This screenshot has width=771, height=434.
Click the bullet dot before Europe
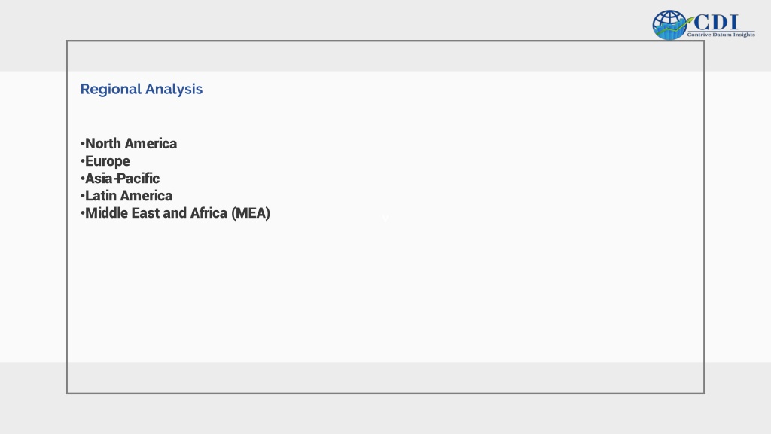point(83,161)
